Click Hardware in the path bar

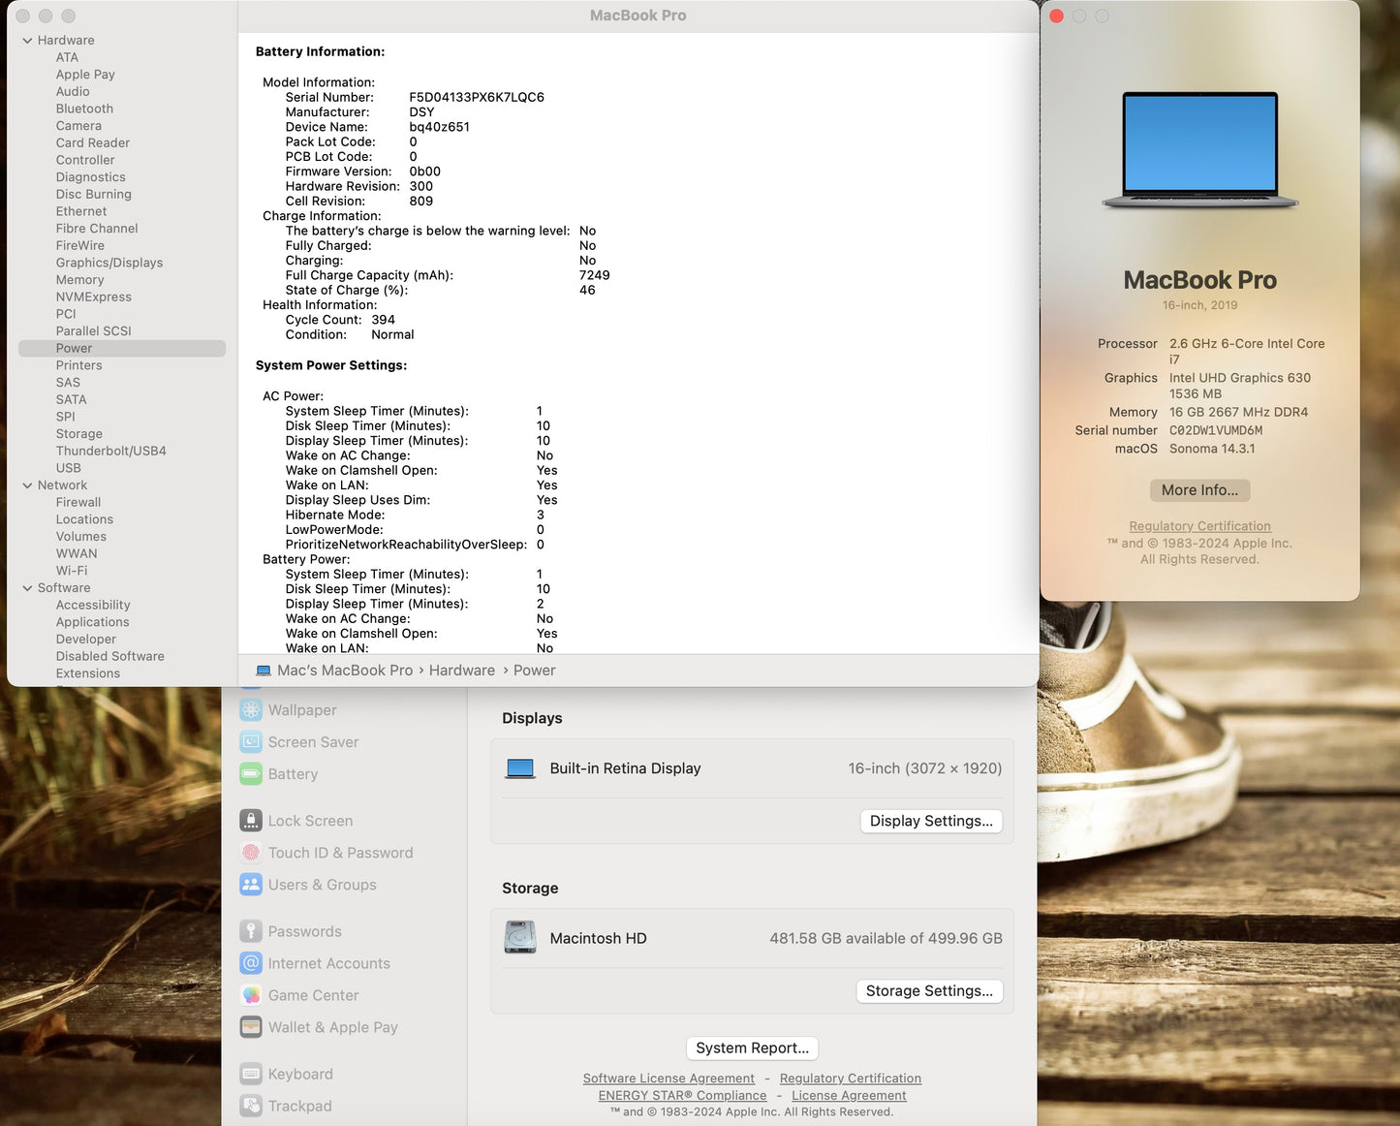tap(461, 671)
